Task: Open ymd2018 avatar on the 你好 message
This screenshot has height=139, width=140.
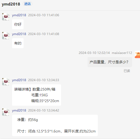Action: click(6, 17)
